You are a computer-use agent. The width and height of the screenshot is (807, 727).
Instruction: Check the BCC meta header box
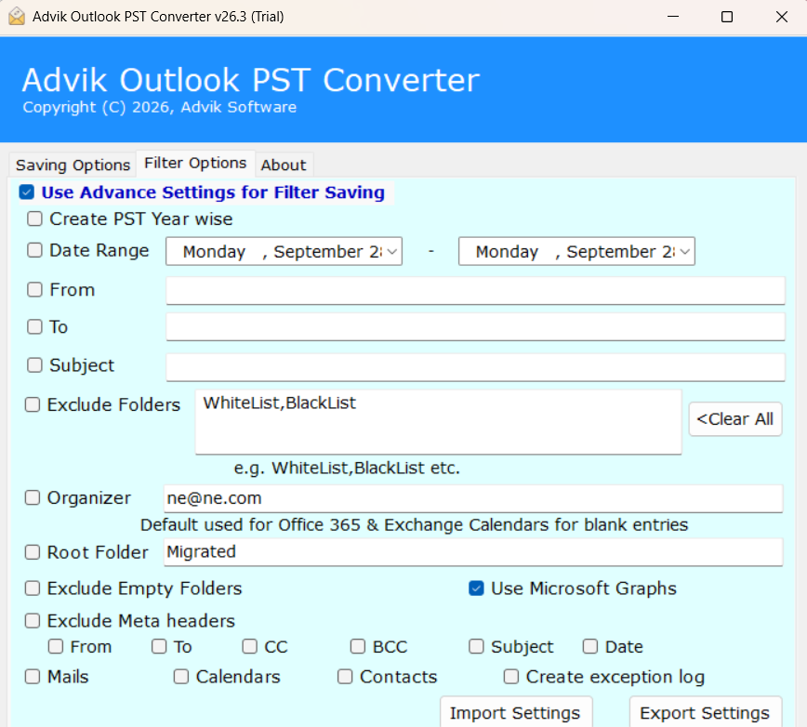point(358,647)
